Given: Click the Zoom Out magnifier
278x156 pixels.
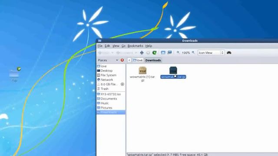Looking at the screenshot, I should tap(178, 52).
